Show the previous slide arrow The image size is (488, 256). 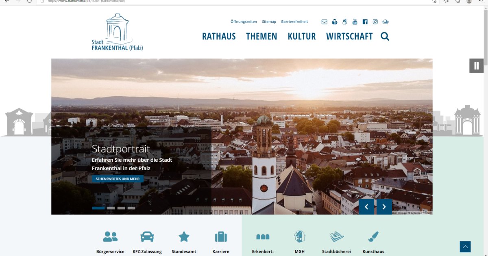[x=366, y=207]
